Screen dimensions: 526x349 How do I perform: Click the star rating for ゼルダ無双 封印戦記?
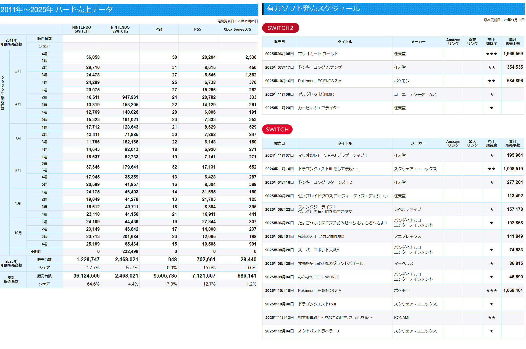(491, 94)
